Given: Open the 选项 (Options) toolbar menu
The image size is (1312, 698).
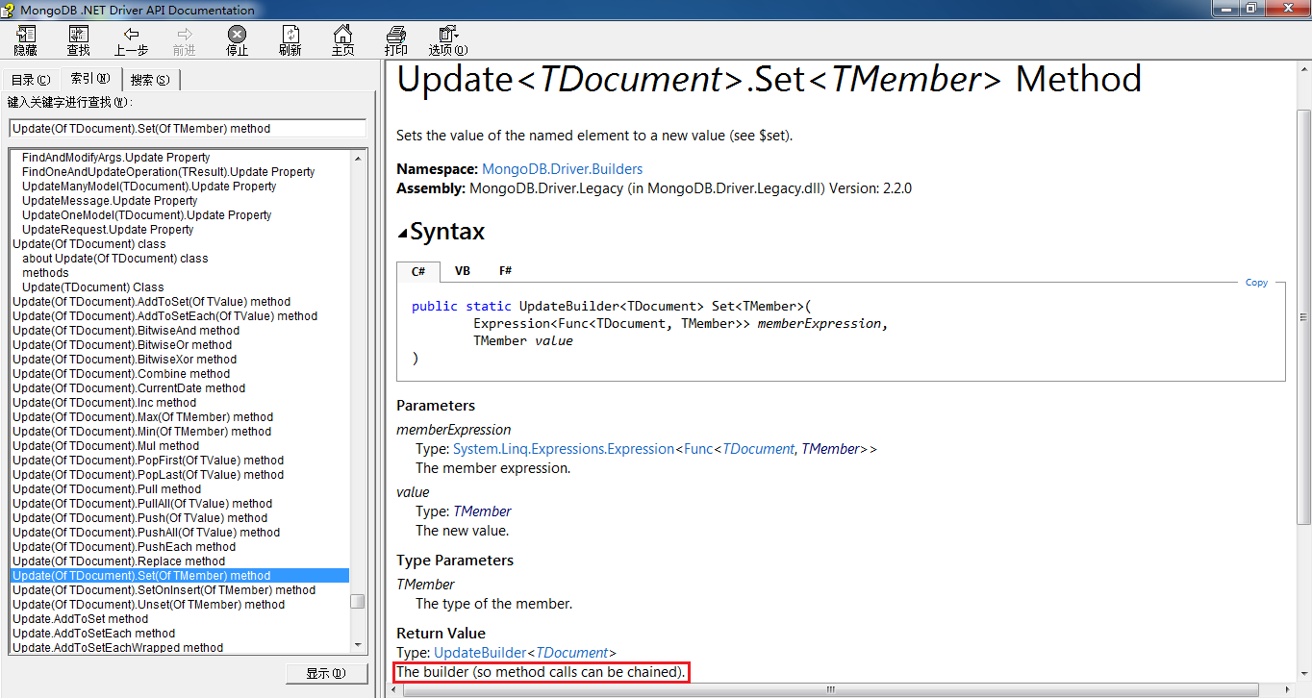Looking at the screenshot, I should (448, 41).
